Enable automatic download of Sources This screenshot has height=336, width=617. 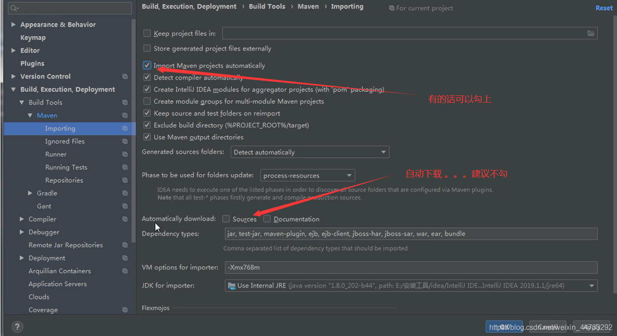[x=226, y=219]
